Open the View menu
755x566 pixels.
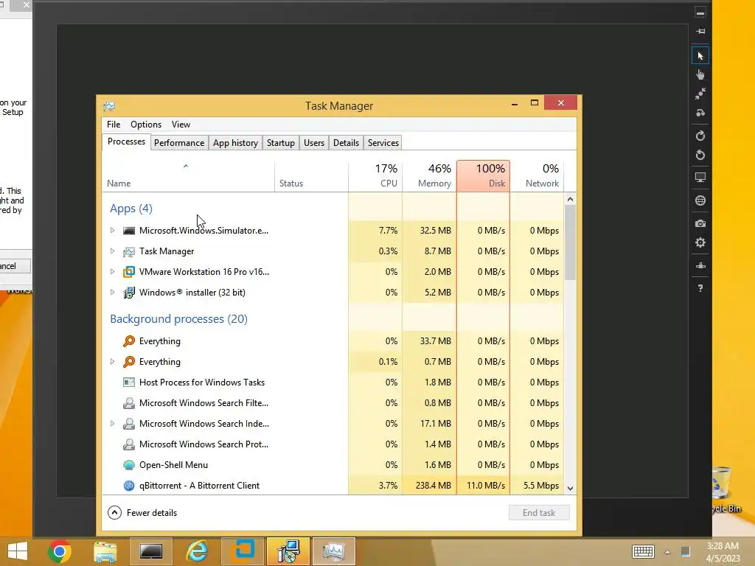click(x=181, y=125)
